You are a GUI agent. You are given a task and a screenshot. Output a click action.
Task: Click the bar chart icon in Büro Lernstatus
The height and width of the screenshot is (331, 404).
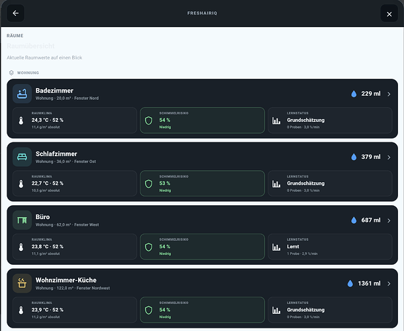click(x=276, y=247)
